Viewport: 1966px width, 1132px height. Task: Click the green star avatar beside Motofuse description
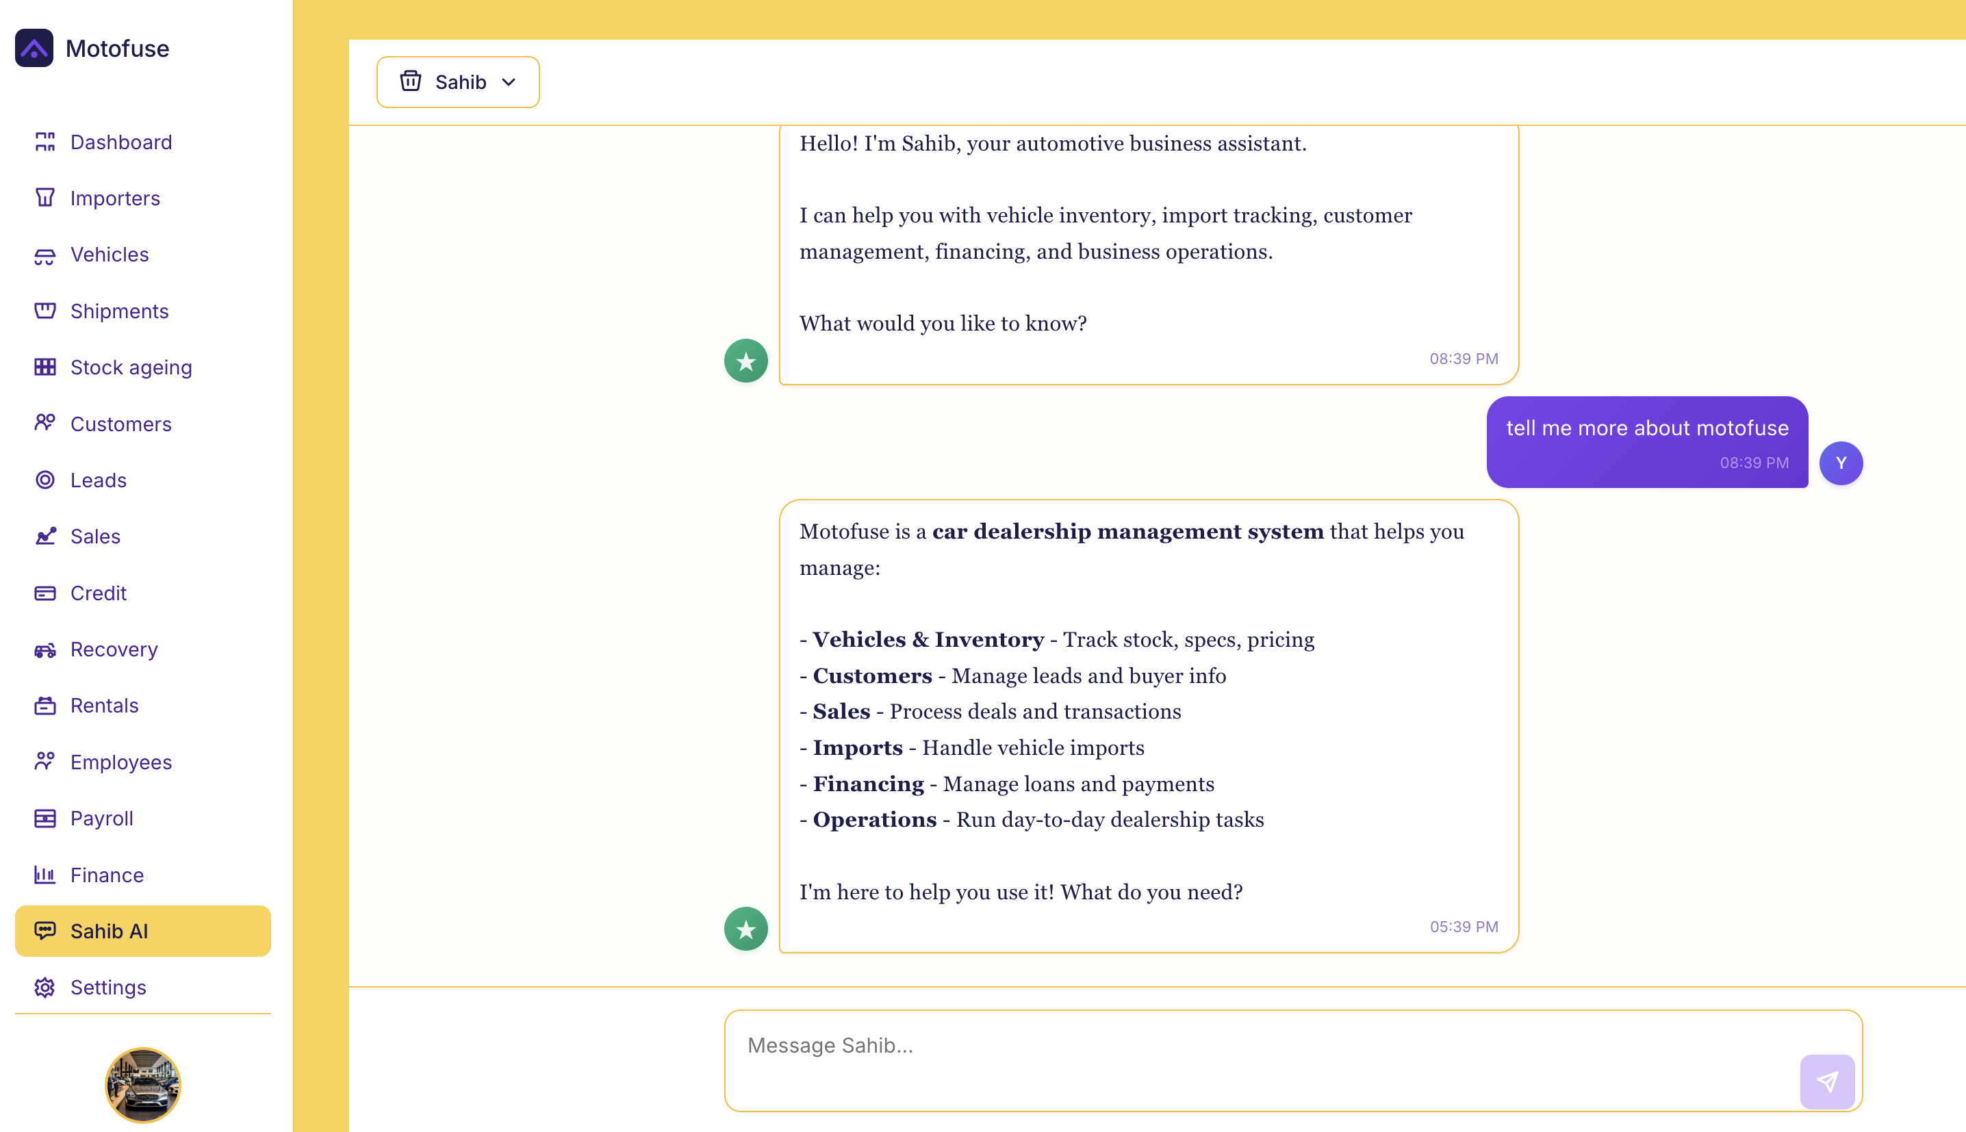tap(745, 928)
